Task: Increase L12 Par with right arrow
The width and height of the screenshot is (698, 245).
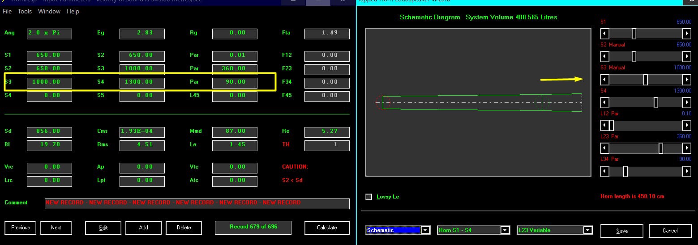Action: coord(686,125)
